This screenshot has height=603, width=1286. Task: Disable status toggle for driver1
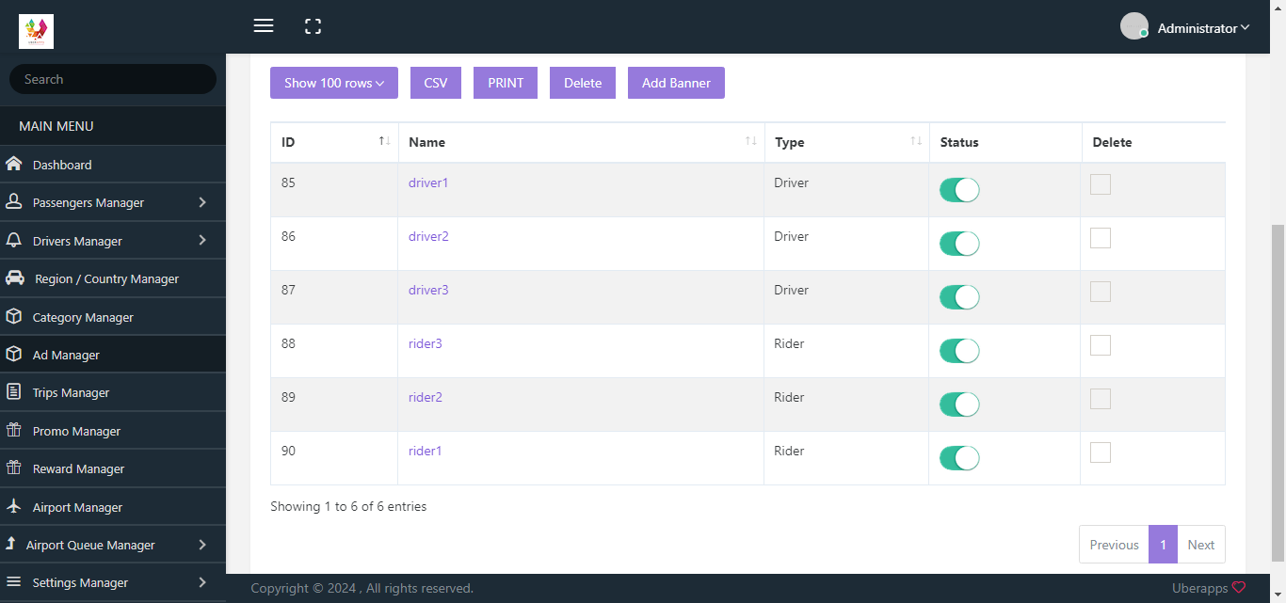click(959, 190)
